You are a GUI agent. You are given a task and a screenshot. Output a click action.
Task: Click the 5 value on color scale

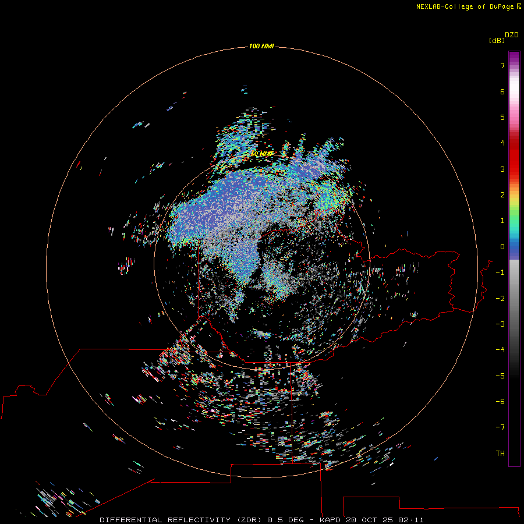click(502, 117)
